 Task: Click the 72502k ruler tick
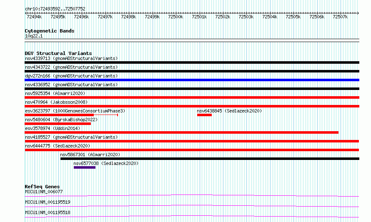tap(223, 17)
